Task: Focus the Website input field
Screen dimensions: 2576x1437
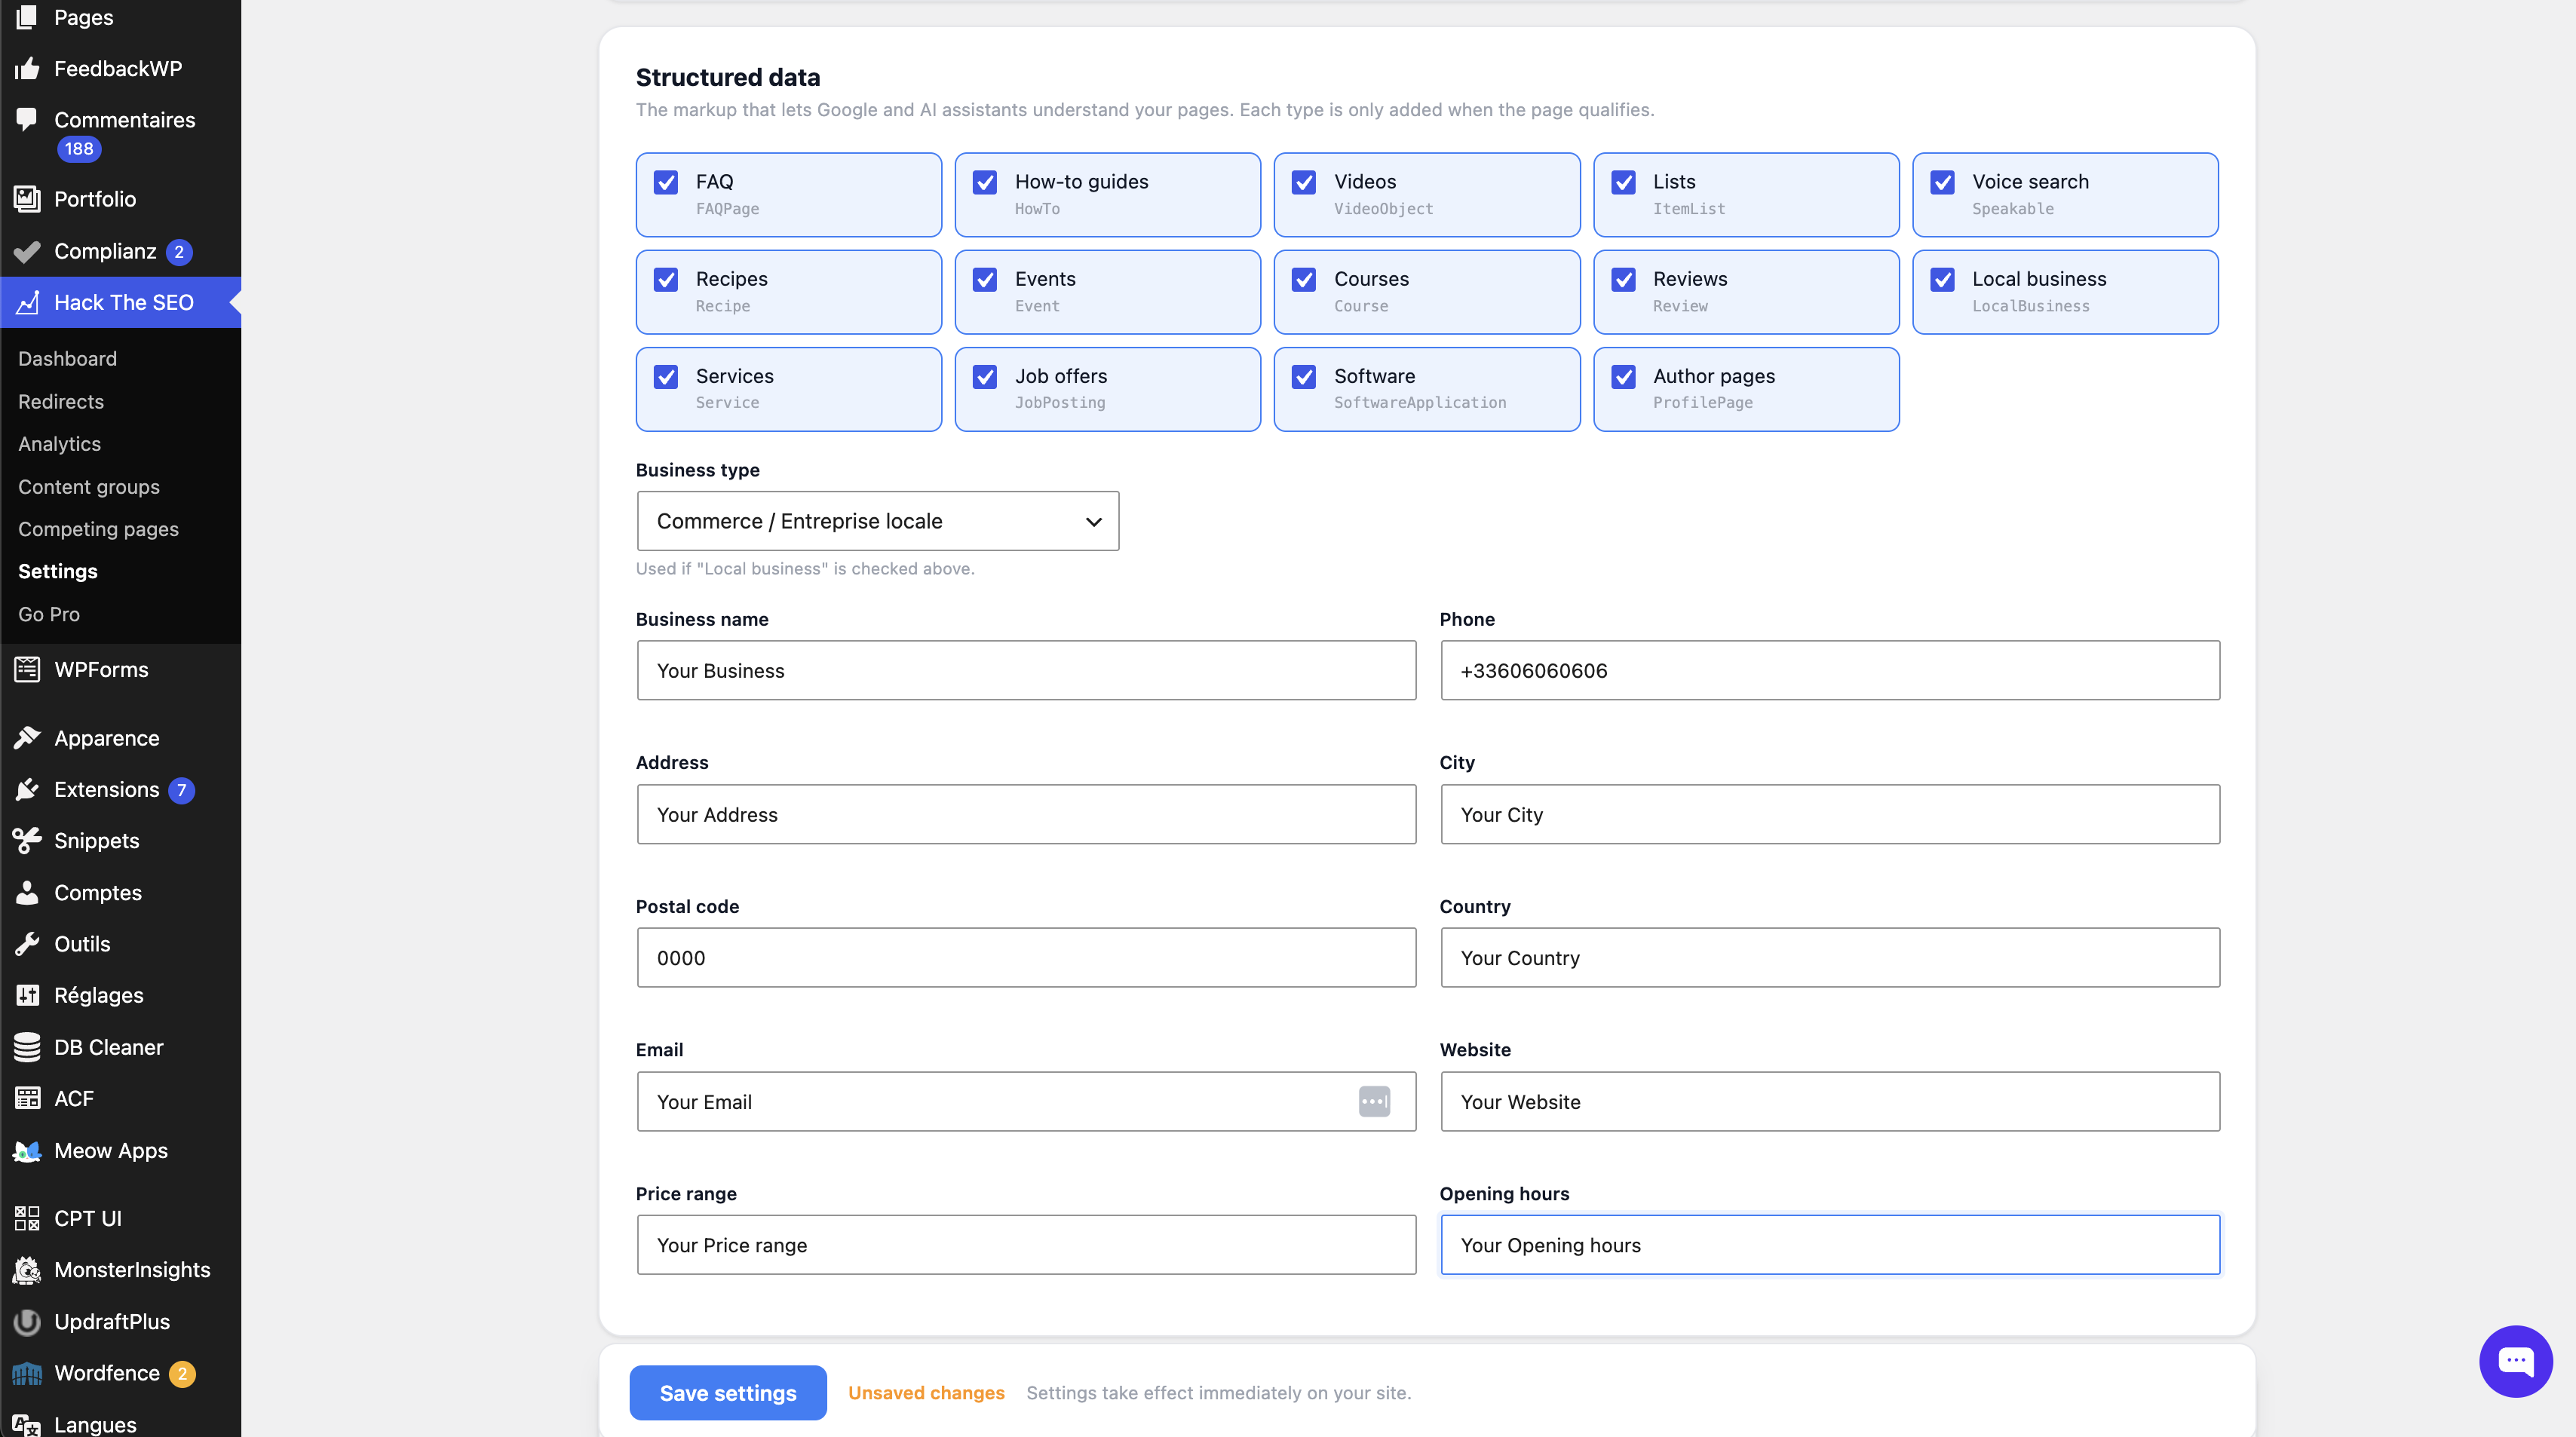Action: (1830, 1101)
